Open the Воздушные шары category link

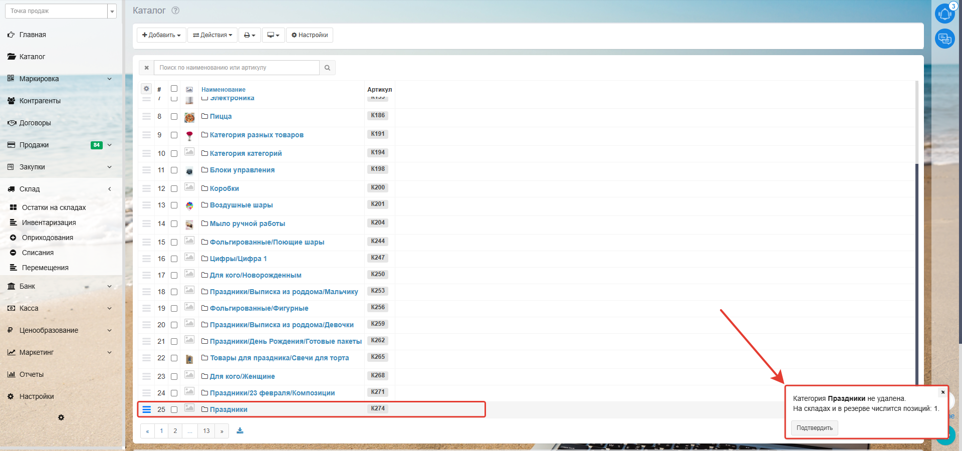[x=241, y=205]
